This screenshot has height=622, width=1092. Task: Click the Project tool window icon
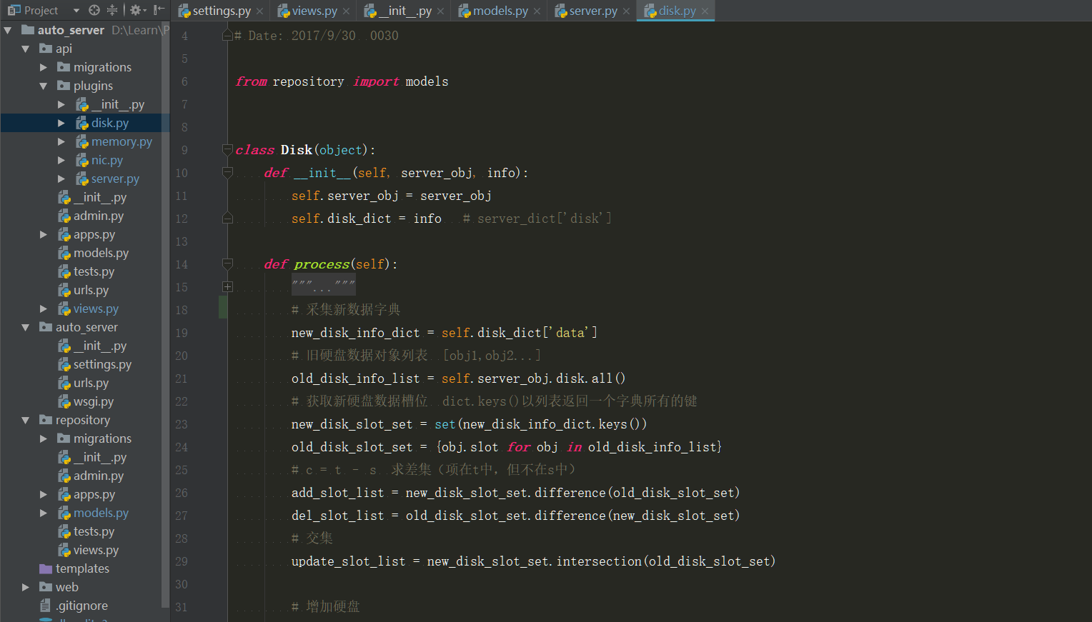14,10
